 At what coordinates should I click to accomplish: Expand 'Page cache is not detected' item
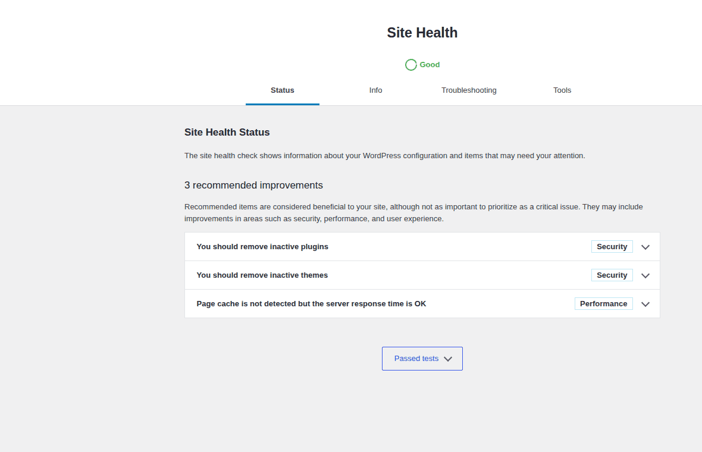coord(422,304)
